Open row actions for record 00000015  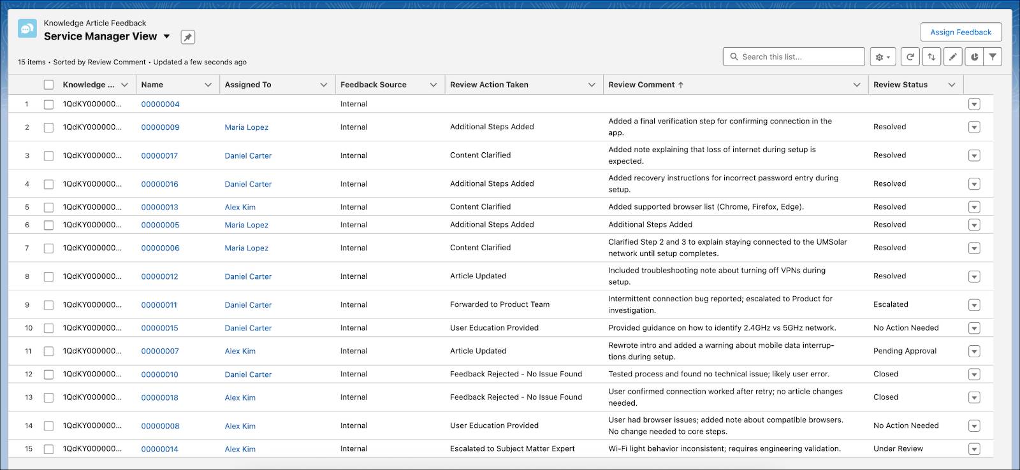[974, 328]
